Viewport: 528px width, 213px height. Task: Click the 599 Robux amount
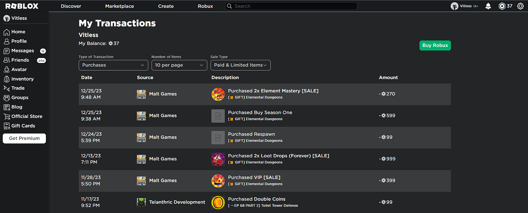click(x=387, y=116)
